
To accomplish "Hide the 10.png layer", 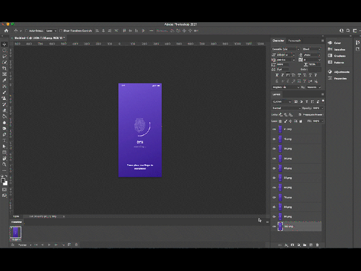I will 274,139.
